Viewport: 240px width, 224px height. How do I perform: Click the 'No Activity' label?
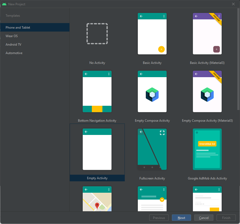pos(97,63)
